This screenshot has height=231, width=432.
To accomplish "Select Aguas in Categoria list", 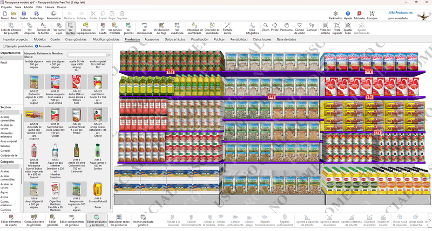I will [x=4, y=192].
